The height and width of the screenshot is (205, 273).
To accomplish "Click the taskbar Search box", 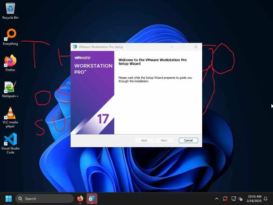I will tap(45, 199).
